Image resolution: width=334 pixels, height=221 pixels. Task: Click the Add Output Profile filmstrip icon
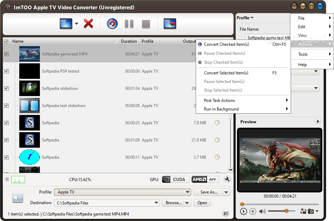(170, 24)
